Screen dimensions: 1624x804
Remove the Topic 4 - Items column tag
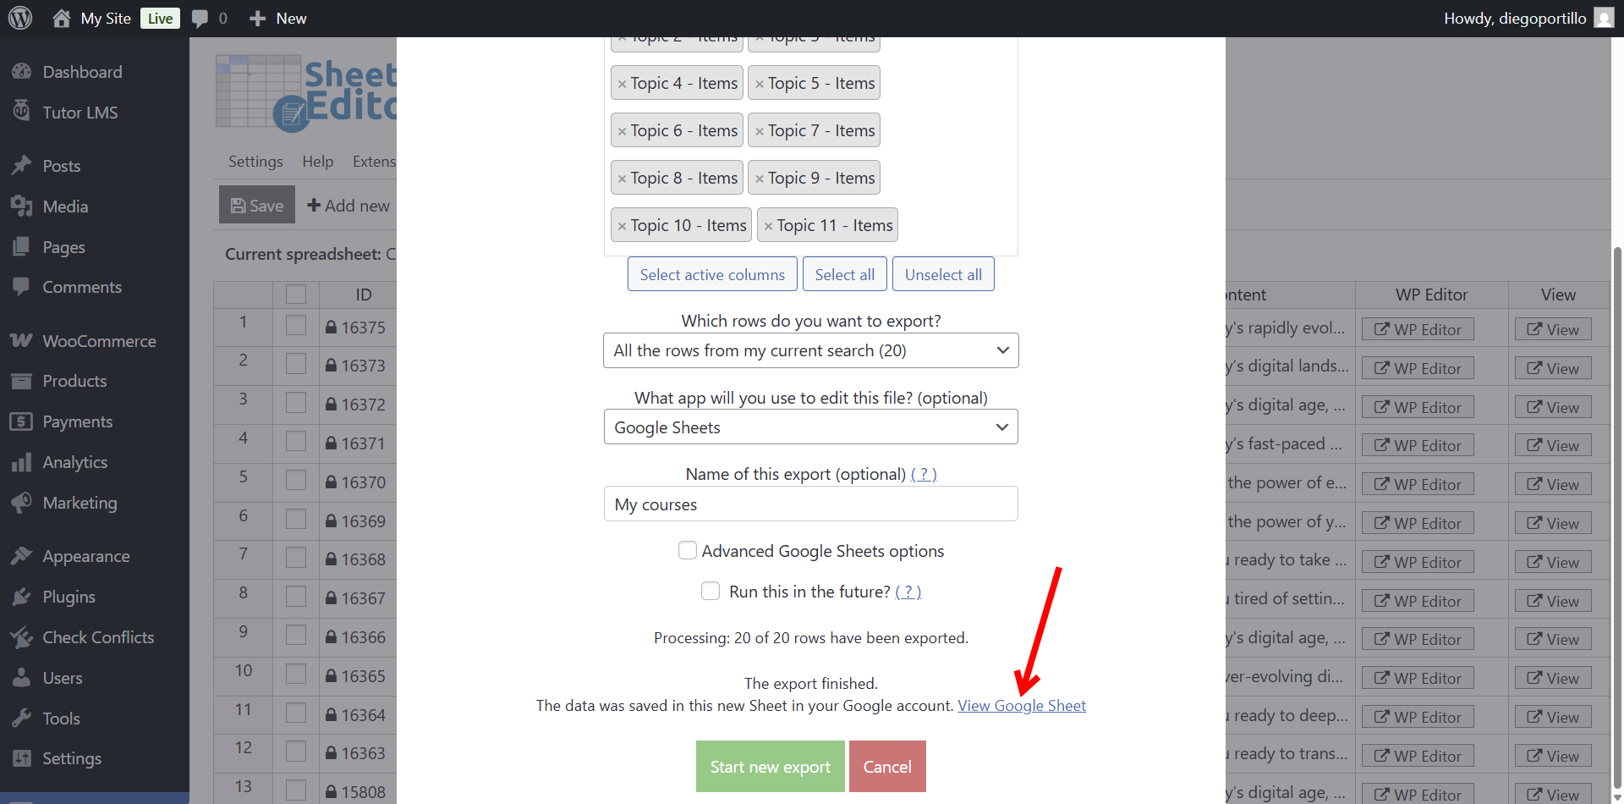[622, 84]
